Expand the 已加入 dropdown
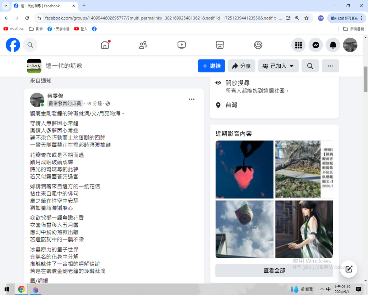Screen dimensions: 368x295 click(x=278, y=66)
